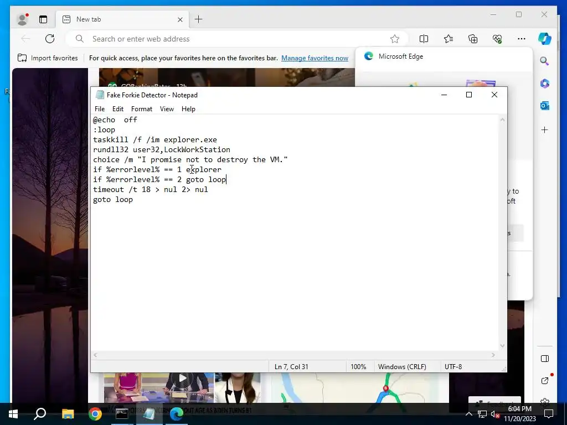Click Import favorites in favorites bar
The height and width of the screenshot is (425, 567).
point(48,58)
